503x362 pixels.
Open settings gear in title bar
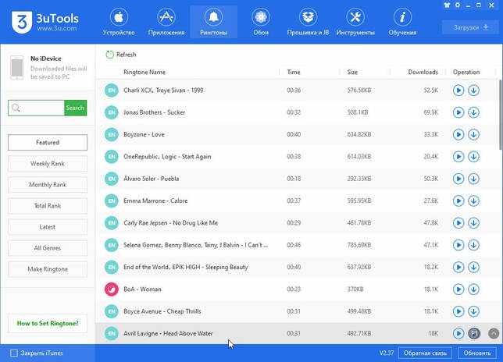point(458,5)
